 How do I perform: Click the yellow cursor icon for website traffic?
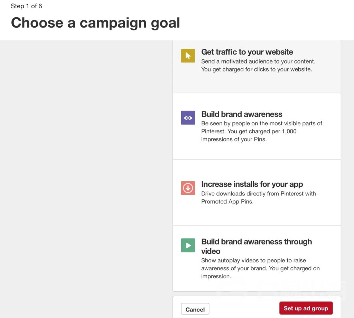(188, 56)
